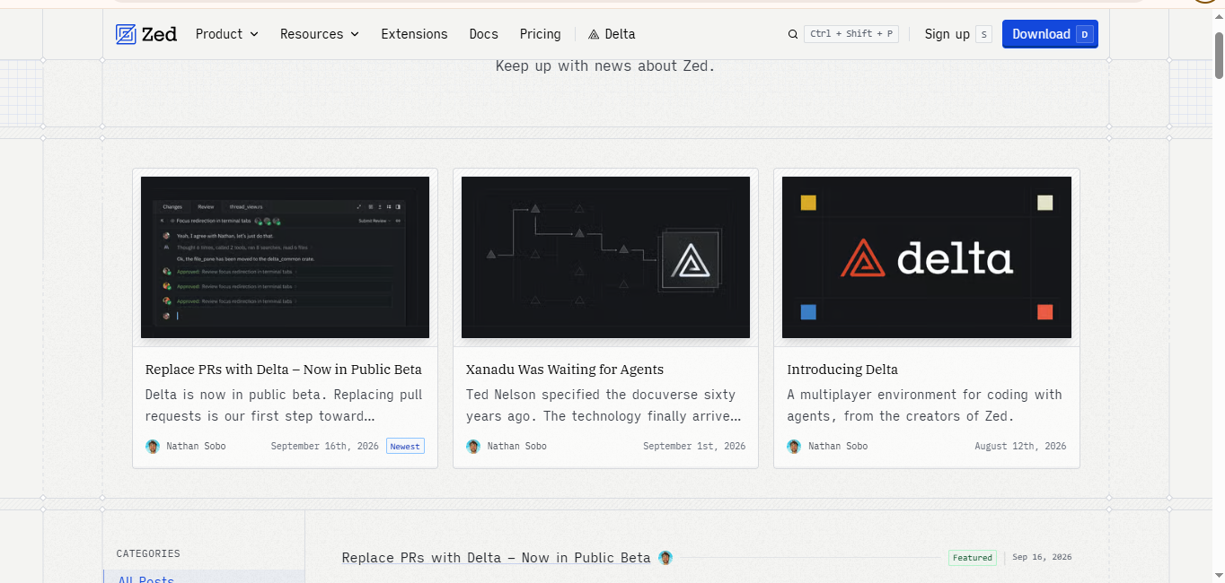The height and width of the screenshot is (583, 1225).
Task: Click 'A multiplayer environment for coding' description
Action: 924,405
